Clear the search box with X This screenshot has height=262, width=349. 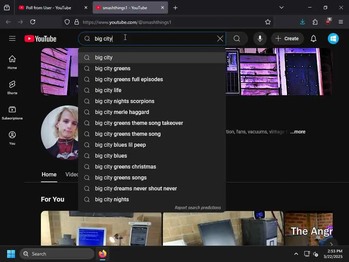(x=220, y=39)
